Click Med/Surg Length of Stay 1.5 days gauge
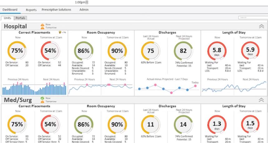This screenshot has height=143, width=268. click(250, 124)
